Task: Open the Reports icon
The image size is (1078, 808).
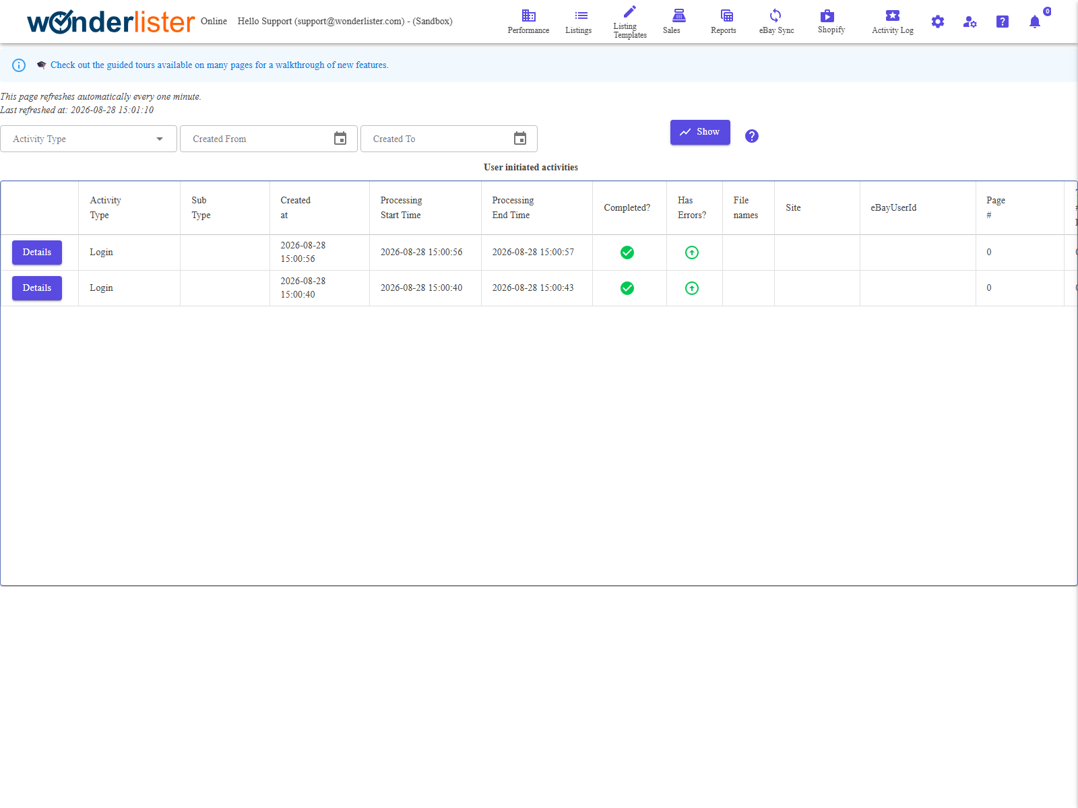Action: [x=727, y=15]
